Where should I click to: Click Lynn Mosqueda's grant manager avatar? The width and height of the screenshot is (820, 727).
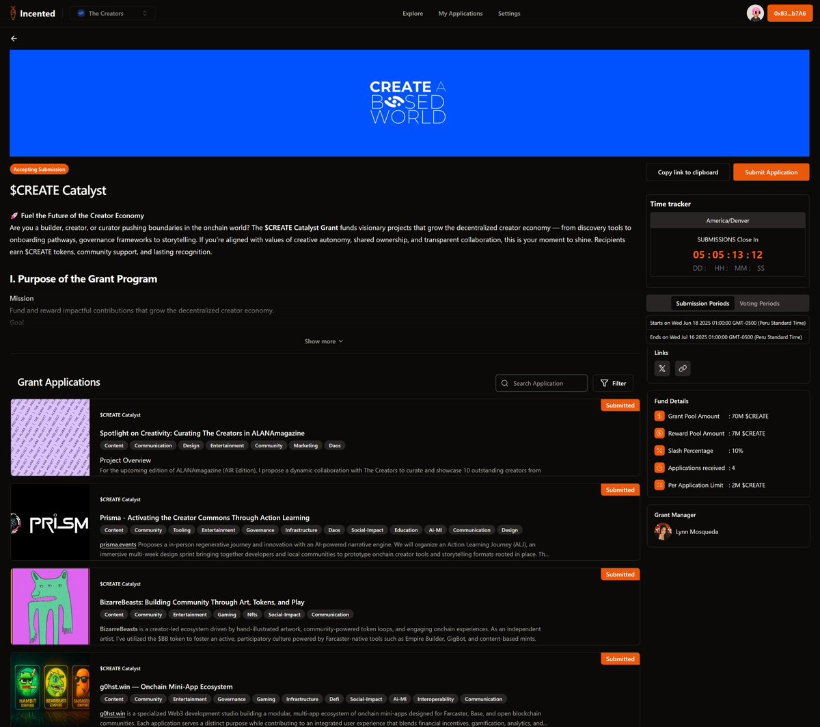pyautogui.click(x=663, y=531)
